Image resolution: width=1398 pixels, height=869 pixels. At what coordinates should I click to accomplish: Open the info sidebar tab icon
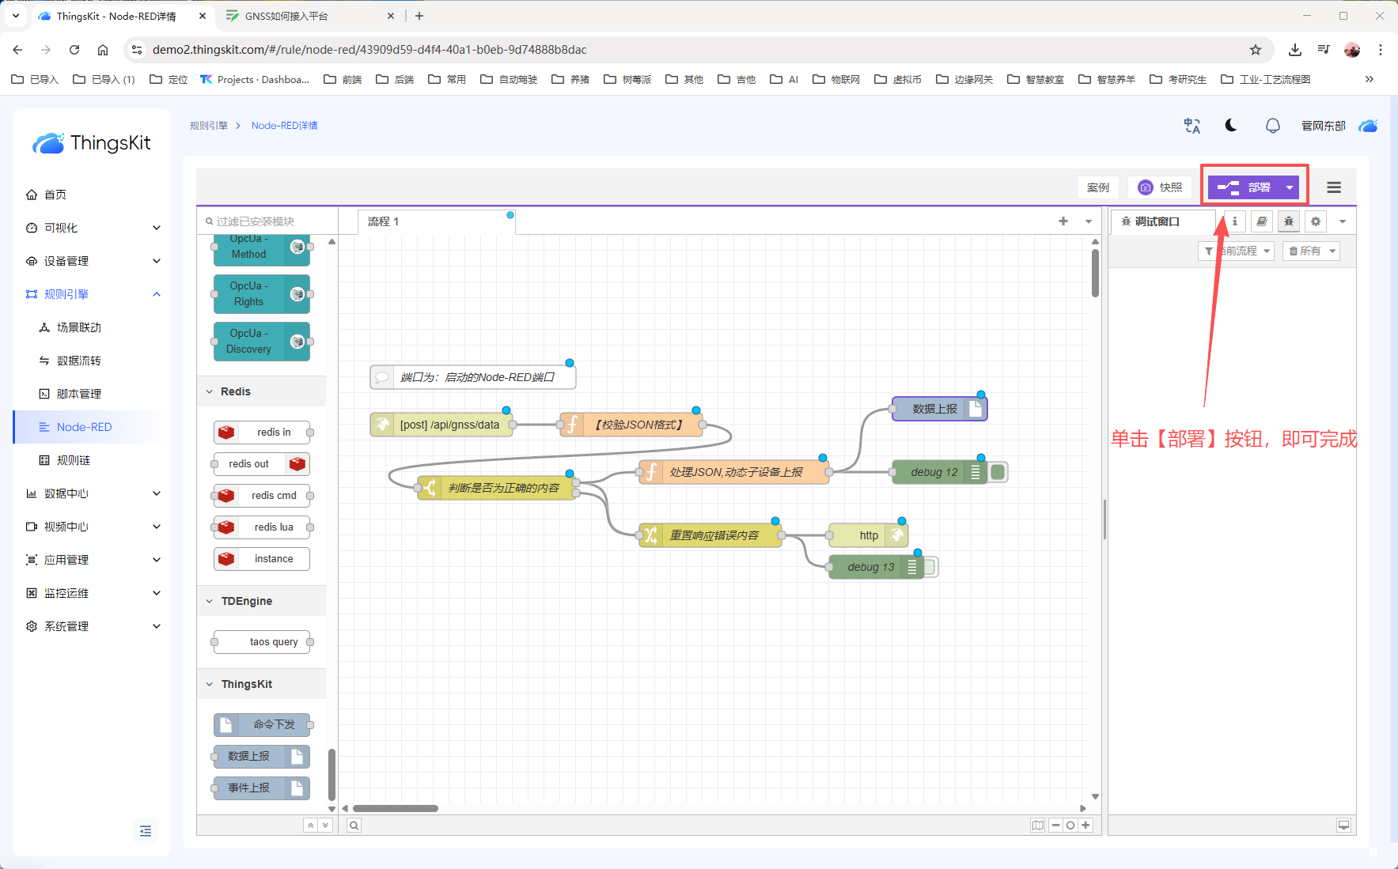[1235, 221]
